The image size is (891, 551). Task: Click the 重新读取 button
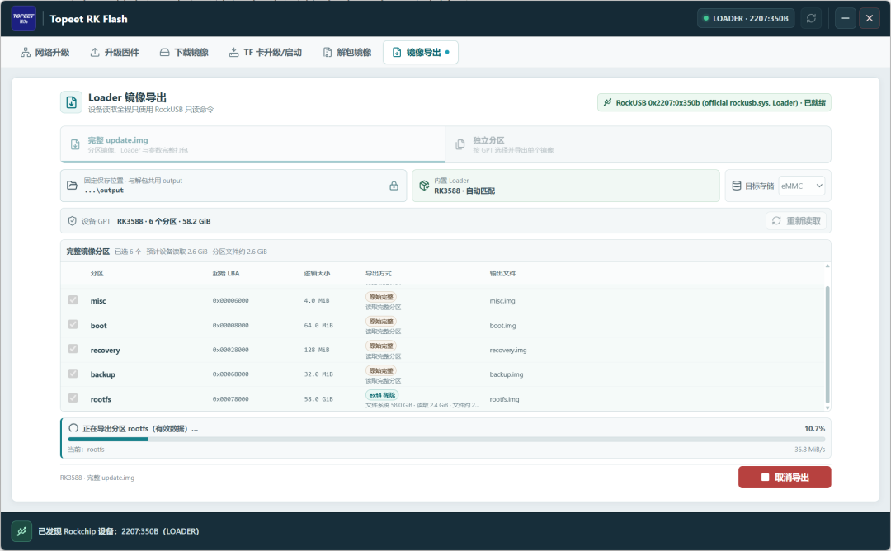[x=796, y=221]
